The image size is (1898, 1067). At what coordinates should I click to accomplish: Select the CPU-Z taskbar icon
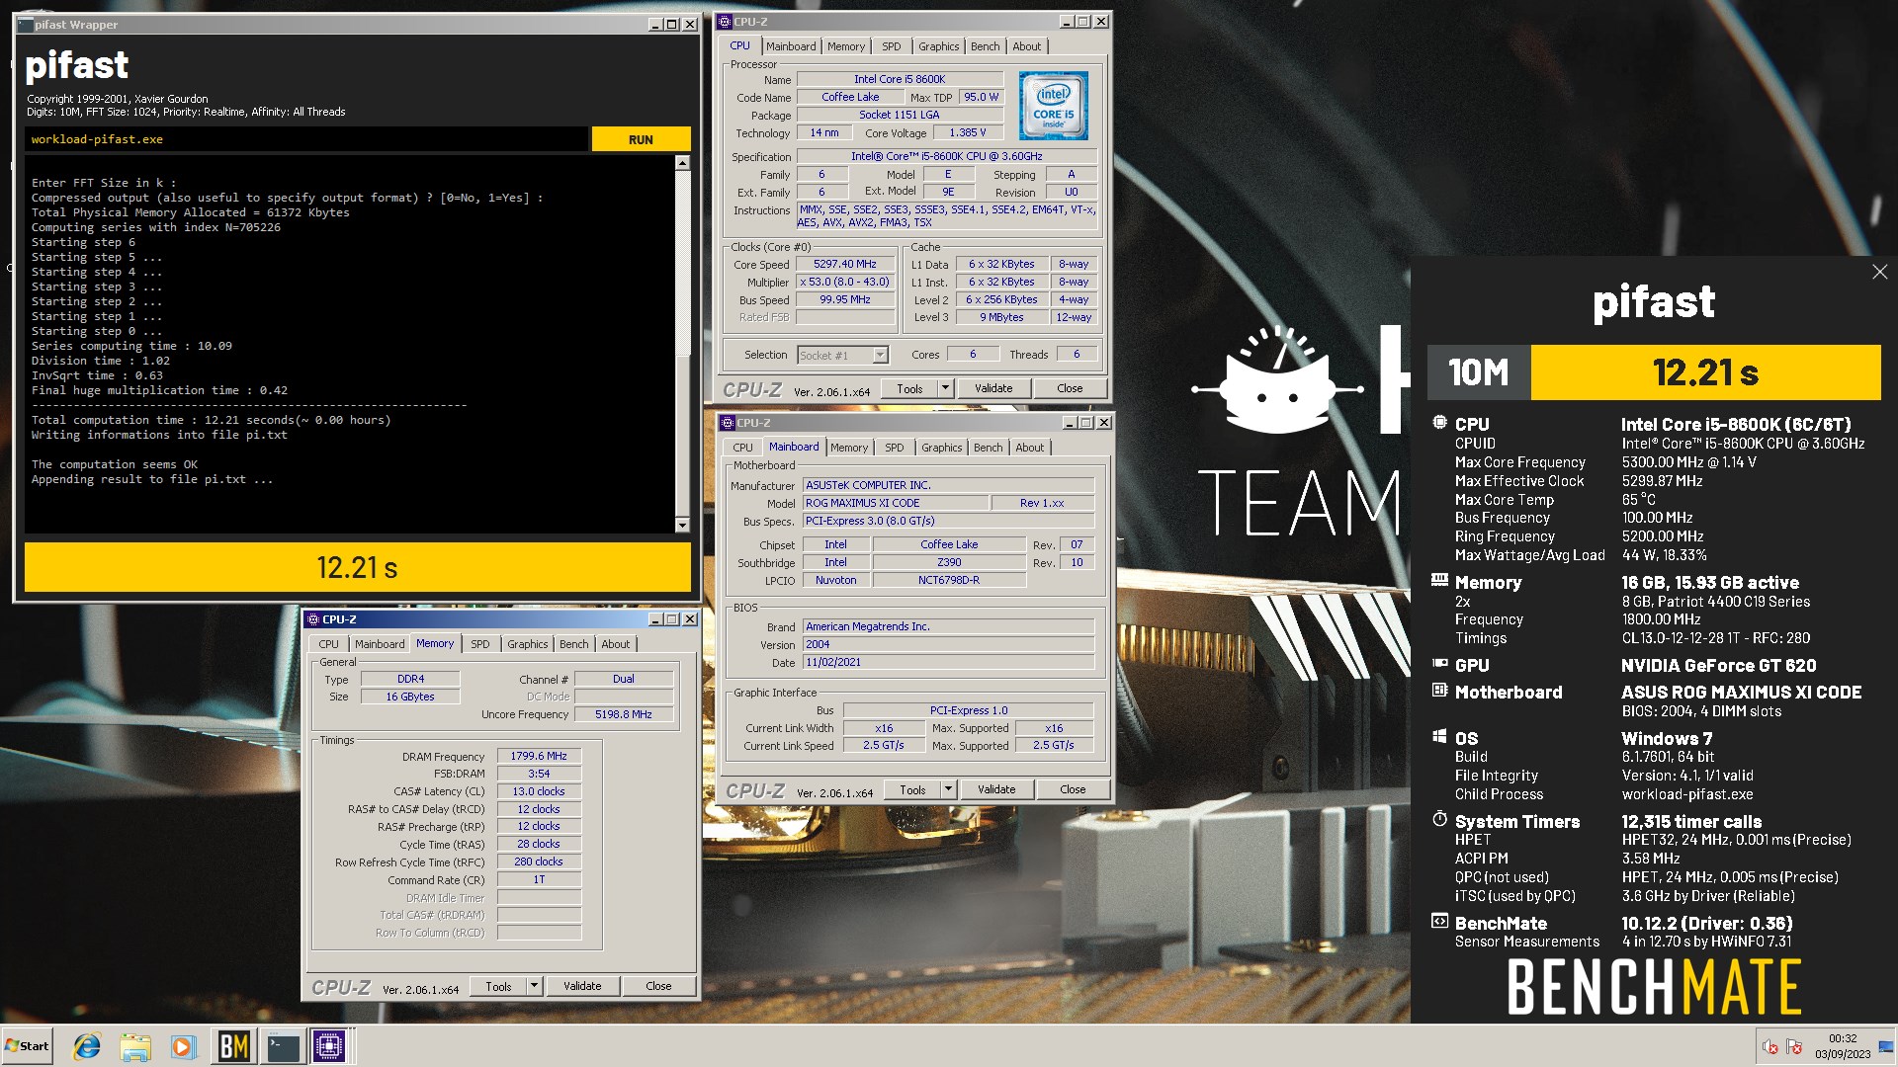point(330,1046)
